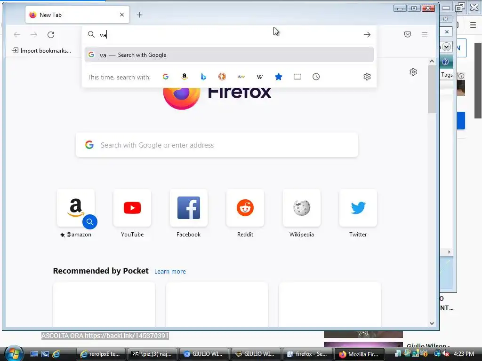The height and width of the screenshot is (361, 482).
Task: Open Learn more link beside Pocket heading
Action: point(170,272)
